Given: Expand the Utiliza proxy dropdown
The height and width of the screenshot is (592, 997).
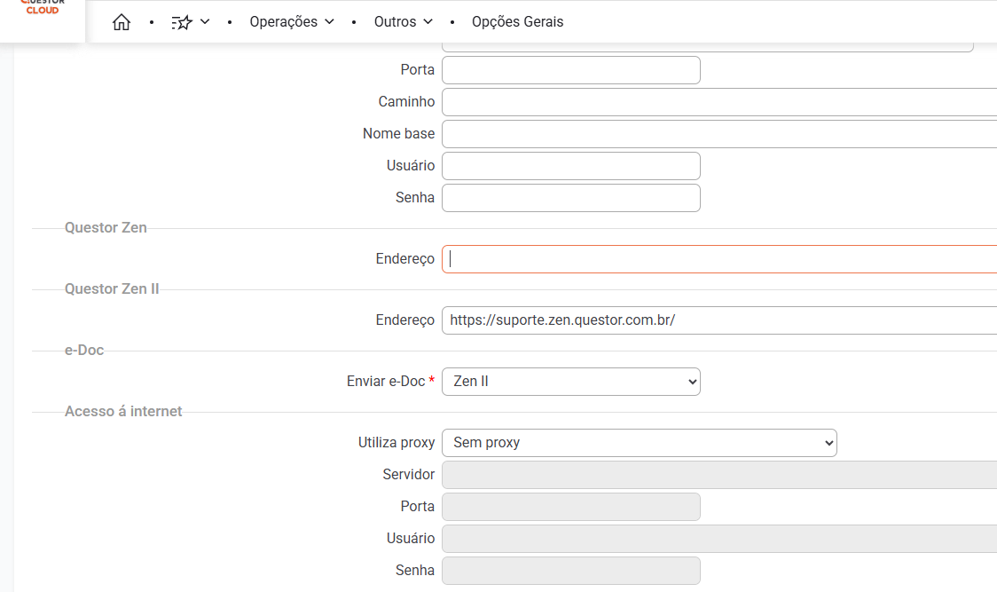Looking at the screenshot, I should [639, 442].
